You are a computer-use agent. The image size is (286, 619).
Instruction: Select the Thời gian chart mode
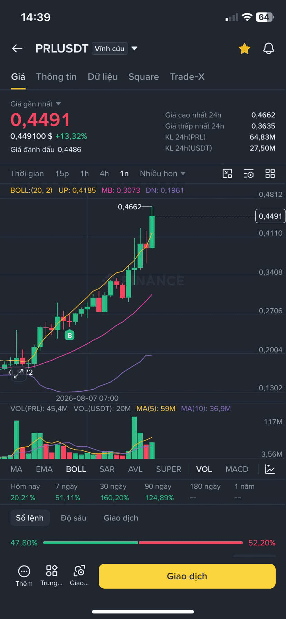tap(27, 173)
